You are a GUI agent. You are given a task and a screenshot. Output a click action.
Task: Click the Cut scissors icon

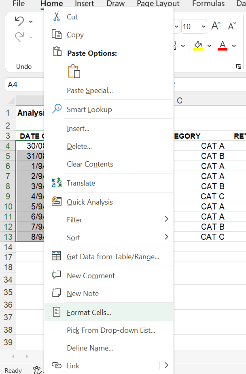pos(57,17)
